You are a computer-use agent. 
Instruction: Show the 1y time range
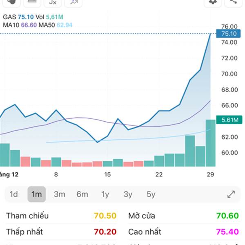point(105,194)
